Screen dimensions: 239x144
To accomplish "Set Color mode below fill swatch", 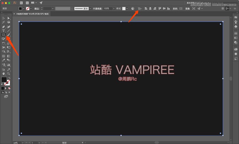I will pos(2,88).
